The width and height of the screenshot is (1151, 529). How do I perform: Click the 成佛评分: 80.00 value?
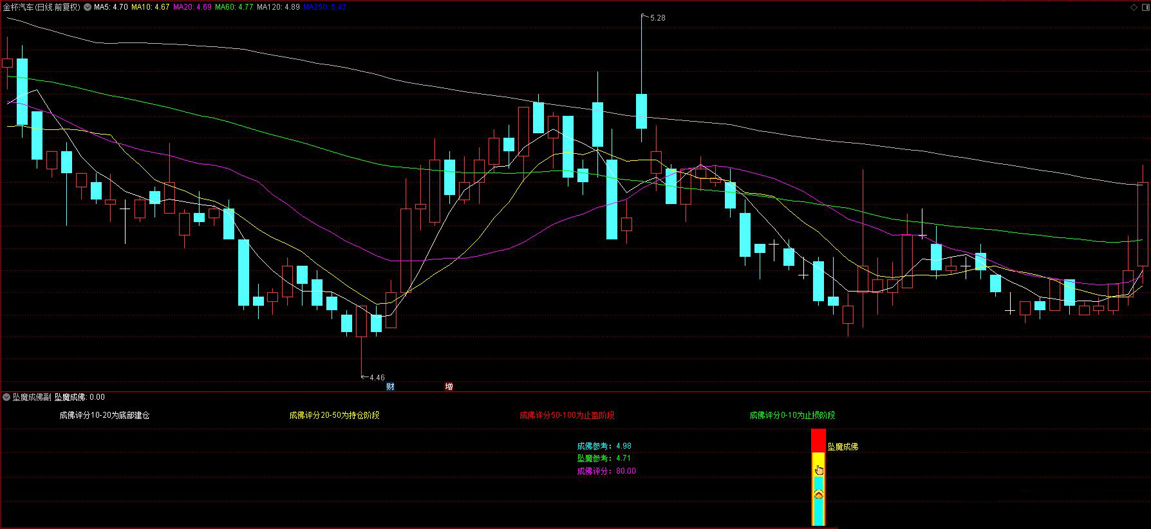point(606,471)
